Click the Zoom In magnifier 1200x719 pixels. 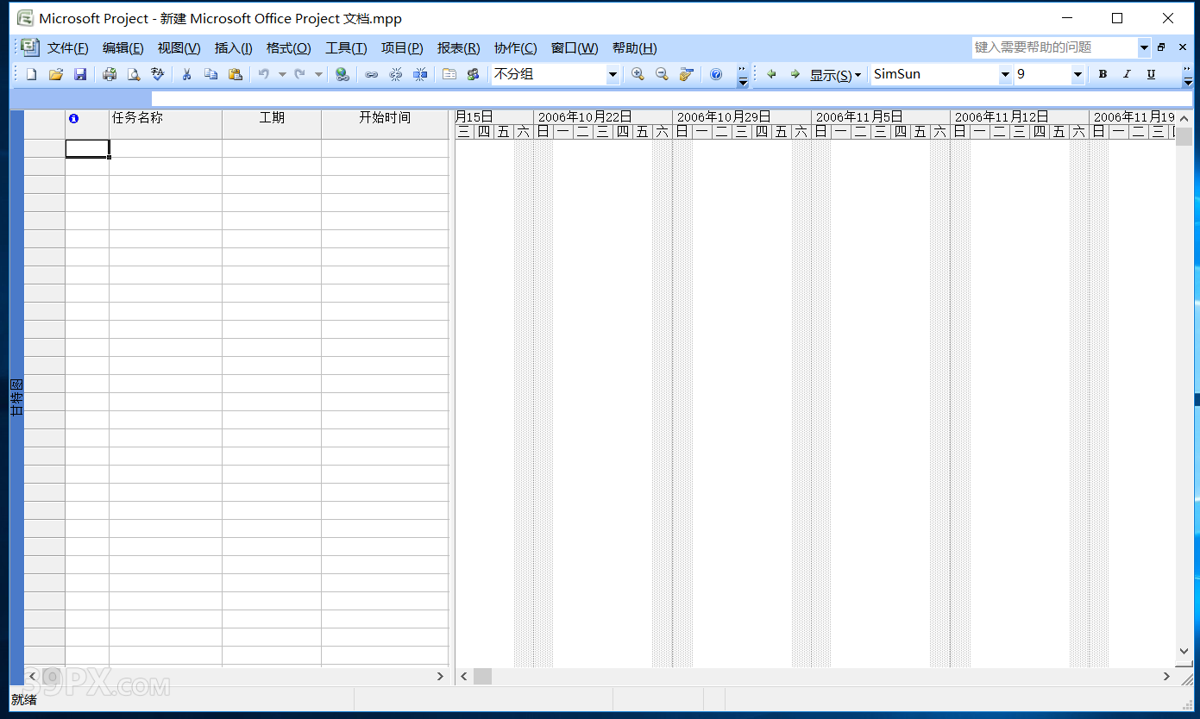coord(638,75)
